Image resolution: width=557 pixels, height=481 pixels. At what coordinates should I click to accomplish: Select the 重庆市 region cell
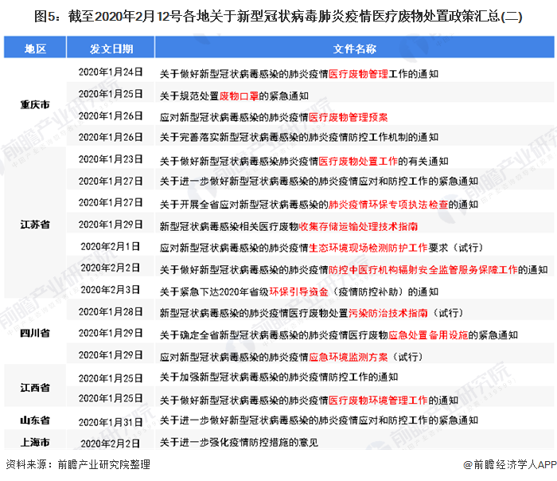(x=35, y=104)
